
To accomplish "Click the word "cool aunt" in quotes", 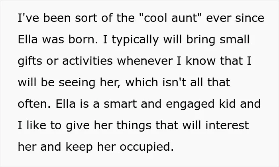I will (x=171, y=18).
